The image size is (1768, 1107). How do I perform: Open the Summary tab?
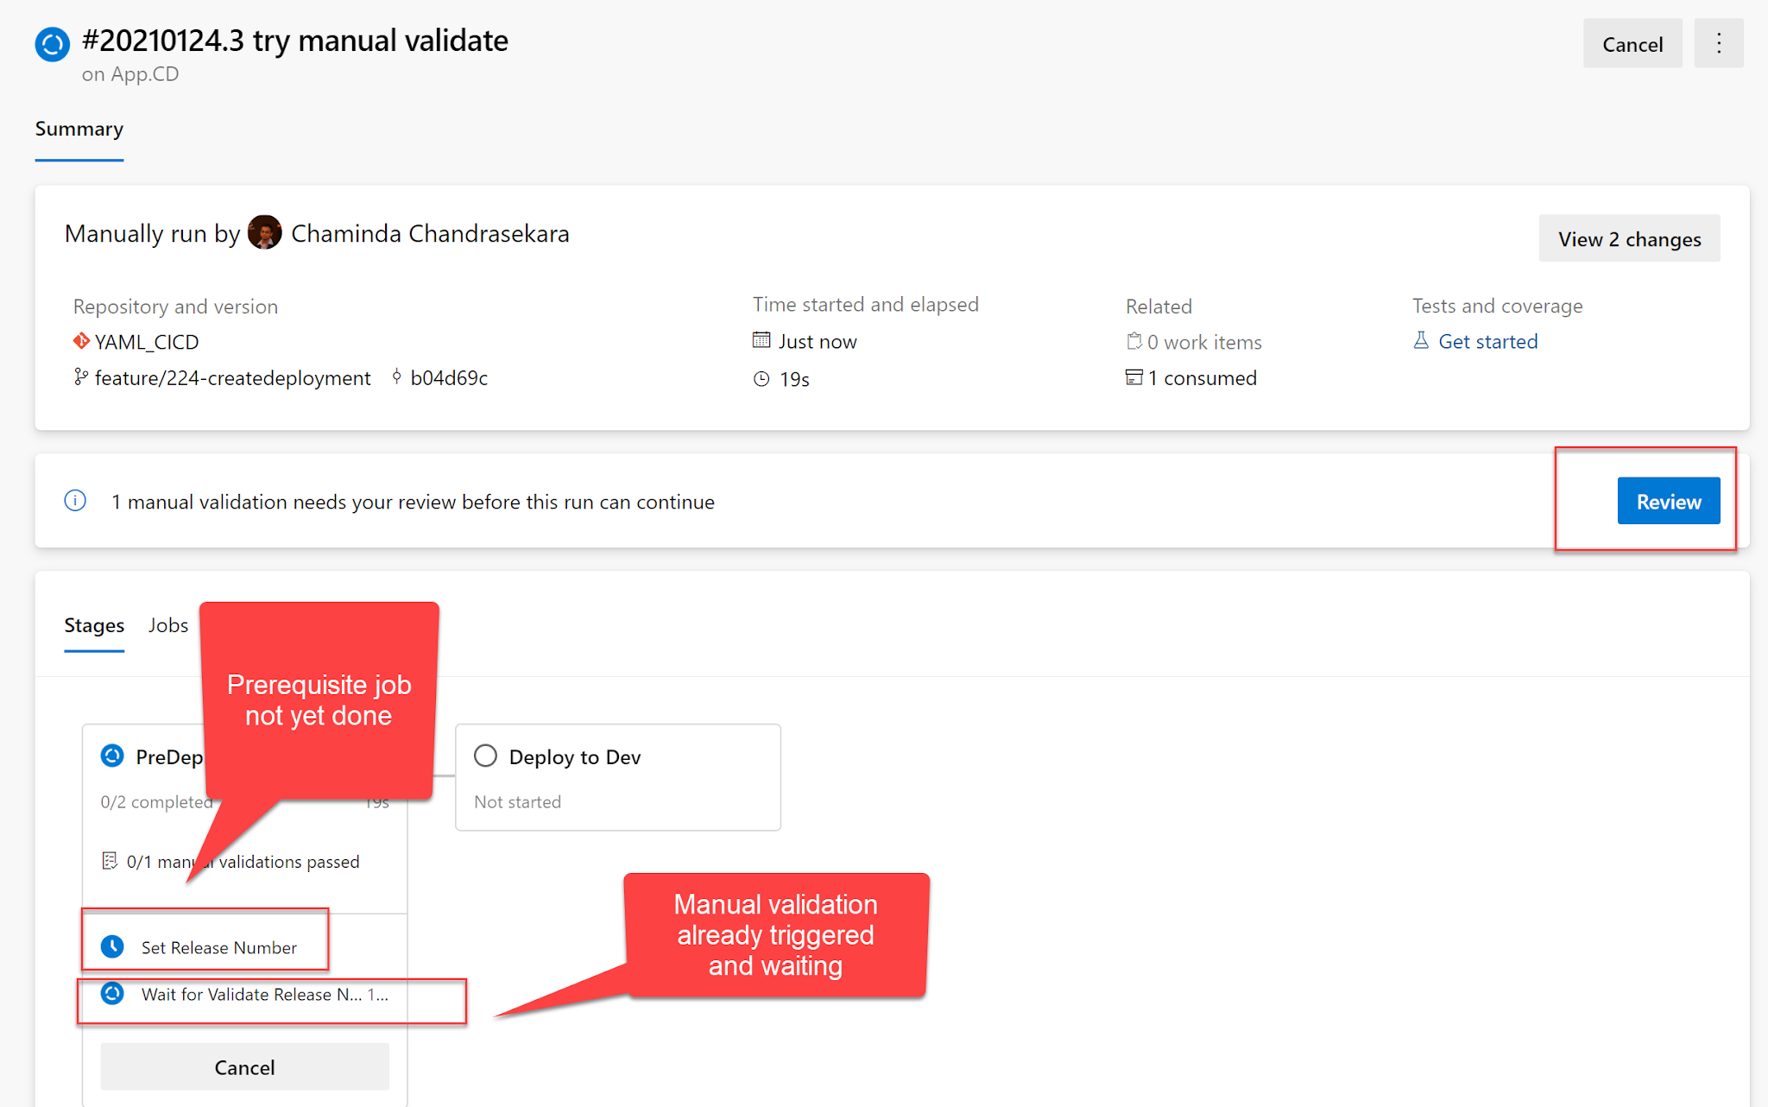(79, 129)
